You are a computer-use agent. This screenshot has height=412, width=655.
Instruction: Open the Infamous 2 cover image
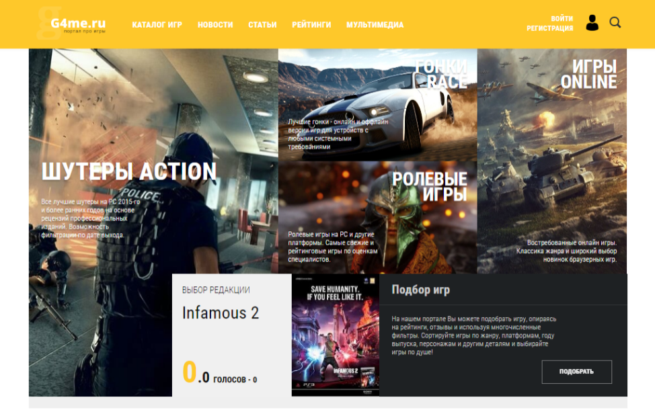pyautogui.click(x=336, y=335)
